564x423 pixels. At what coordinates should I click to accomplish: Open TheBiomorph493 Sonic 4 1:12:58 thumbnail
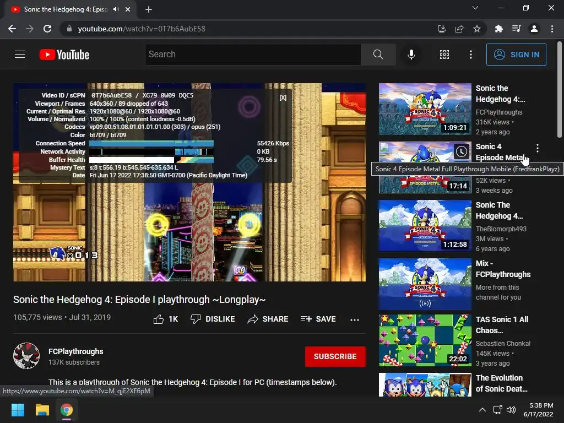pos(425,225)
